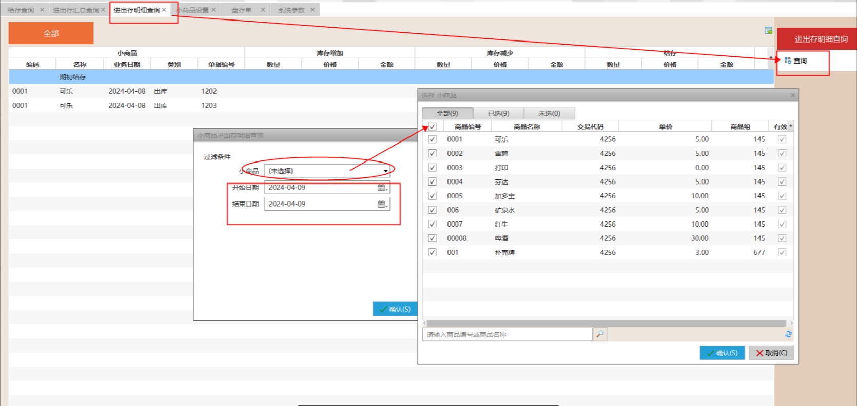Switch to the 未选(0) tab
857x406 pixels.
(549, 113)
